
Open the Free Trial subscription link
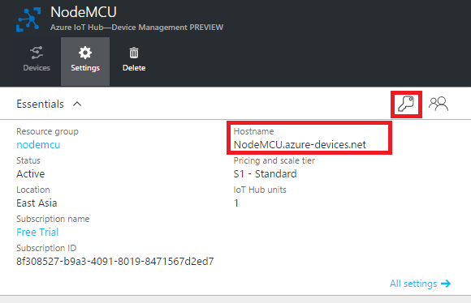(x=37, y=232)
